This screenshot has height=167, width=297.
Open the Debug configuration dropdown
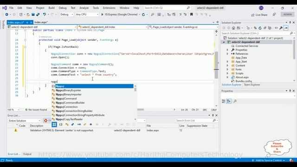click(x=66, y=14)
